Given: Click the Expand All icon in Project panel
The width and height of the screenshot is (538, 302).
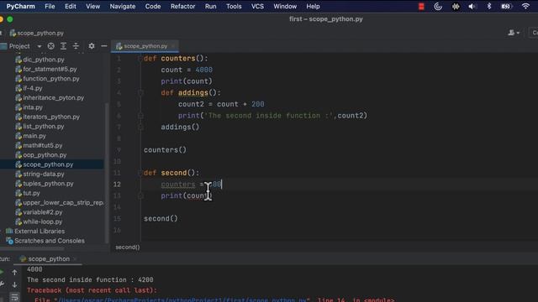Looking at the screenshot, I should 64,46.
